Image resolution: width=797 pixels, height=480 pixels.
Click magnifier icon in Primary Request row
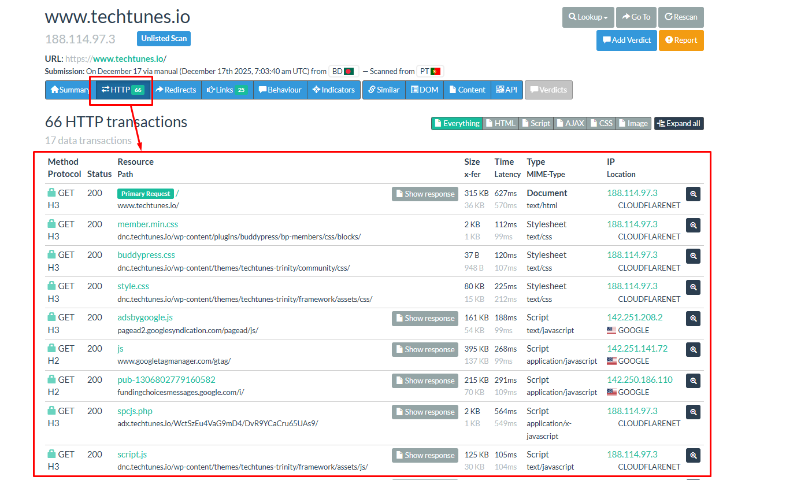click(693, 194)
